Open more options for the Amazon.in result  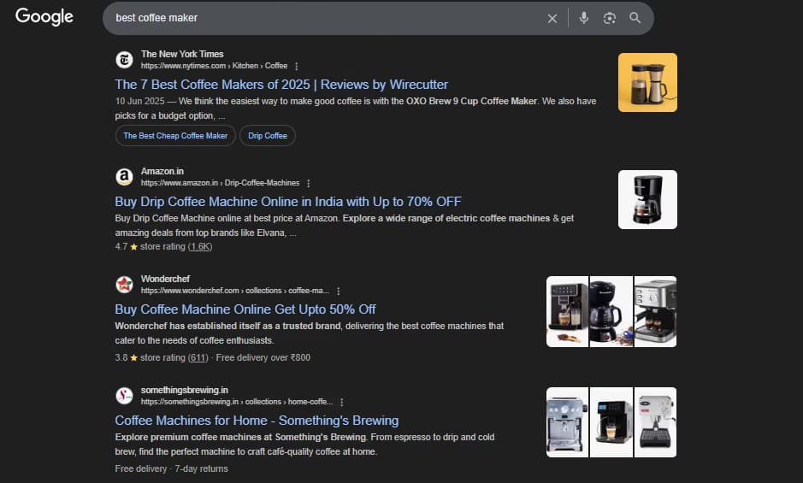pyautogui.click(x=309, y=183)
